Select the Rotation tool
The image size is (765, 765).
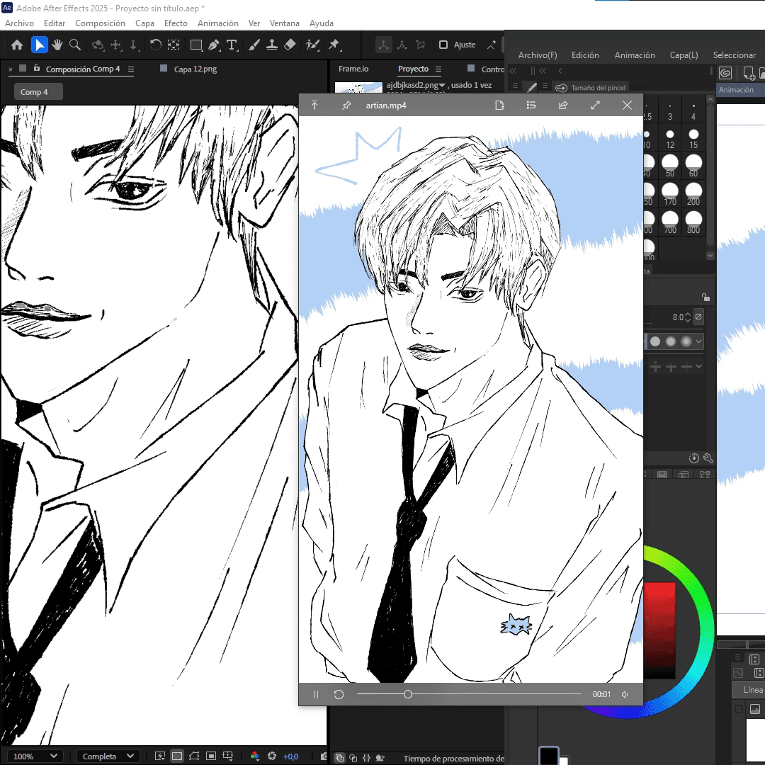[x=155, y=45]
